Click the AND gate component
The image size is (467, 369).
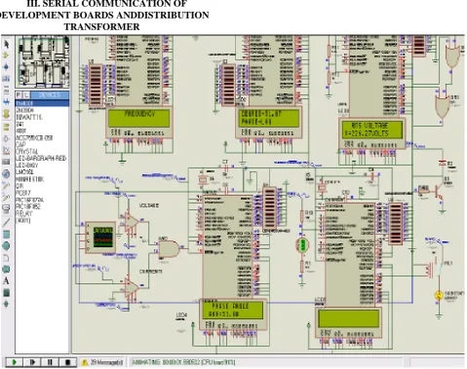point(169,248)
